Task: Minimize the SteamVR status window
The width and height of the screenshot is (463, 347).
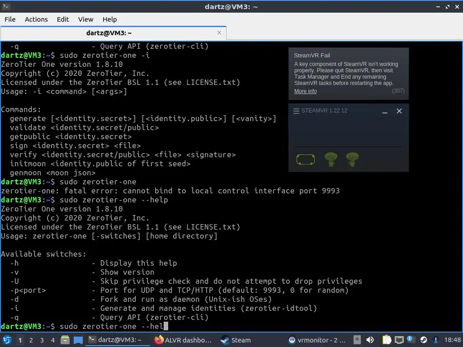Action: coord(384,111)
